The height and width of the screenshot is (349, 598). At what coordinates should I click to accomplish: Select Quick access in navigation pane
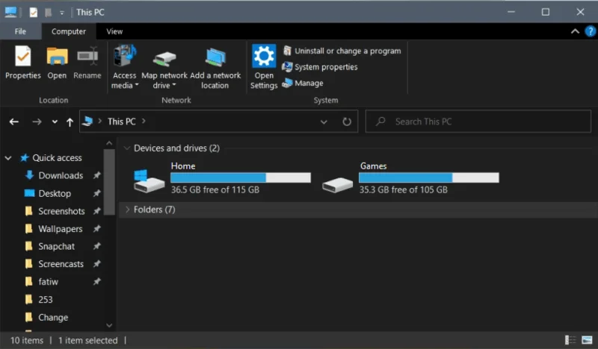pos(57,157)
